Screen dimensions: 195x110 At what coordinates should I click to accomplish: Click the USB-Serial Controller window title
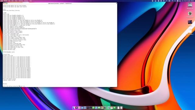pyautogui.click(x=60, y=4)
